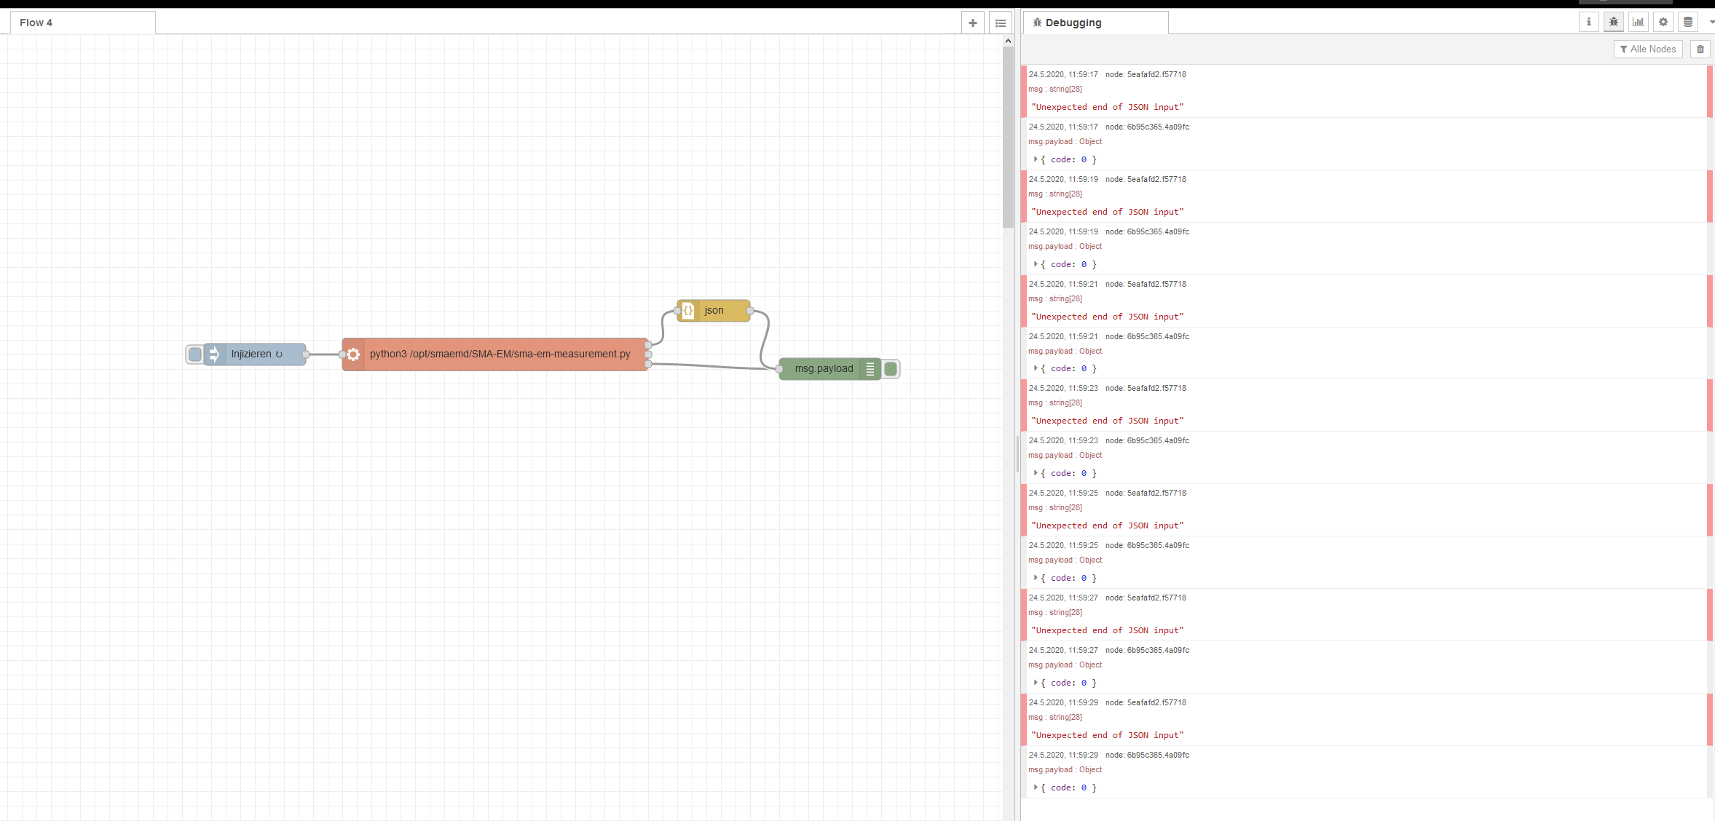The width and height of the screenshot is (1715, 821).
Task: Open the configuration nodes gear panel
Action: click(x=1663, y=22)
